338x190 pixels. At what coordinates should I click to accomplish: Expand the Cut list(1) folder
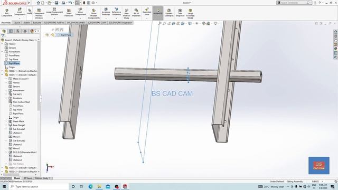point(6,94)
